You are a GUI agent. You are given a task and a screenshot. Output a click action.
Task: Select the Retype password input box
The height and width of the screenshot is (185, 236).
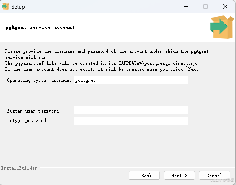[131, 121]
